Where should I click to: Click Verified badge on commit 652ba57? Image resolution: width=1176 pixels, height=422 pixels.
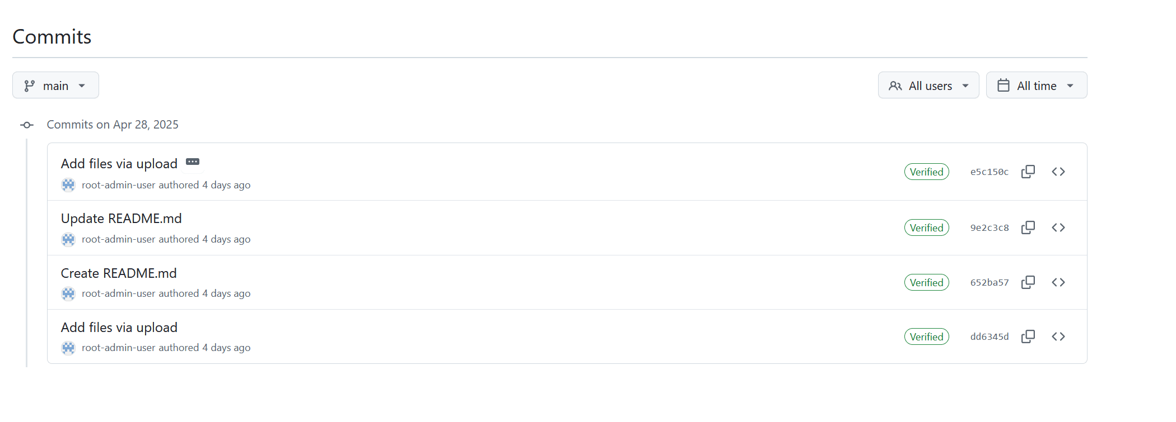coord(927,282)
